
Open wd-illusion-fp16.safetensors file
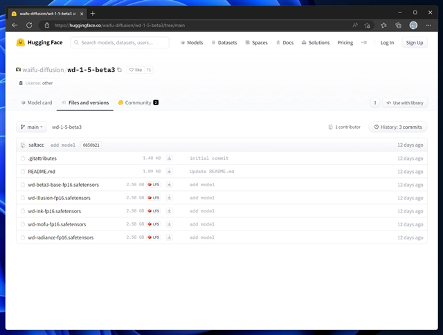tap(59, 198)
